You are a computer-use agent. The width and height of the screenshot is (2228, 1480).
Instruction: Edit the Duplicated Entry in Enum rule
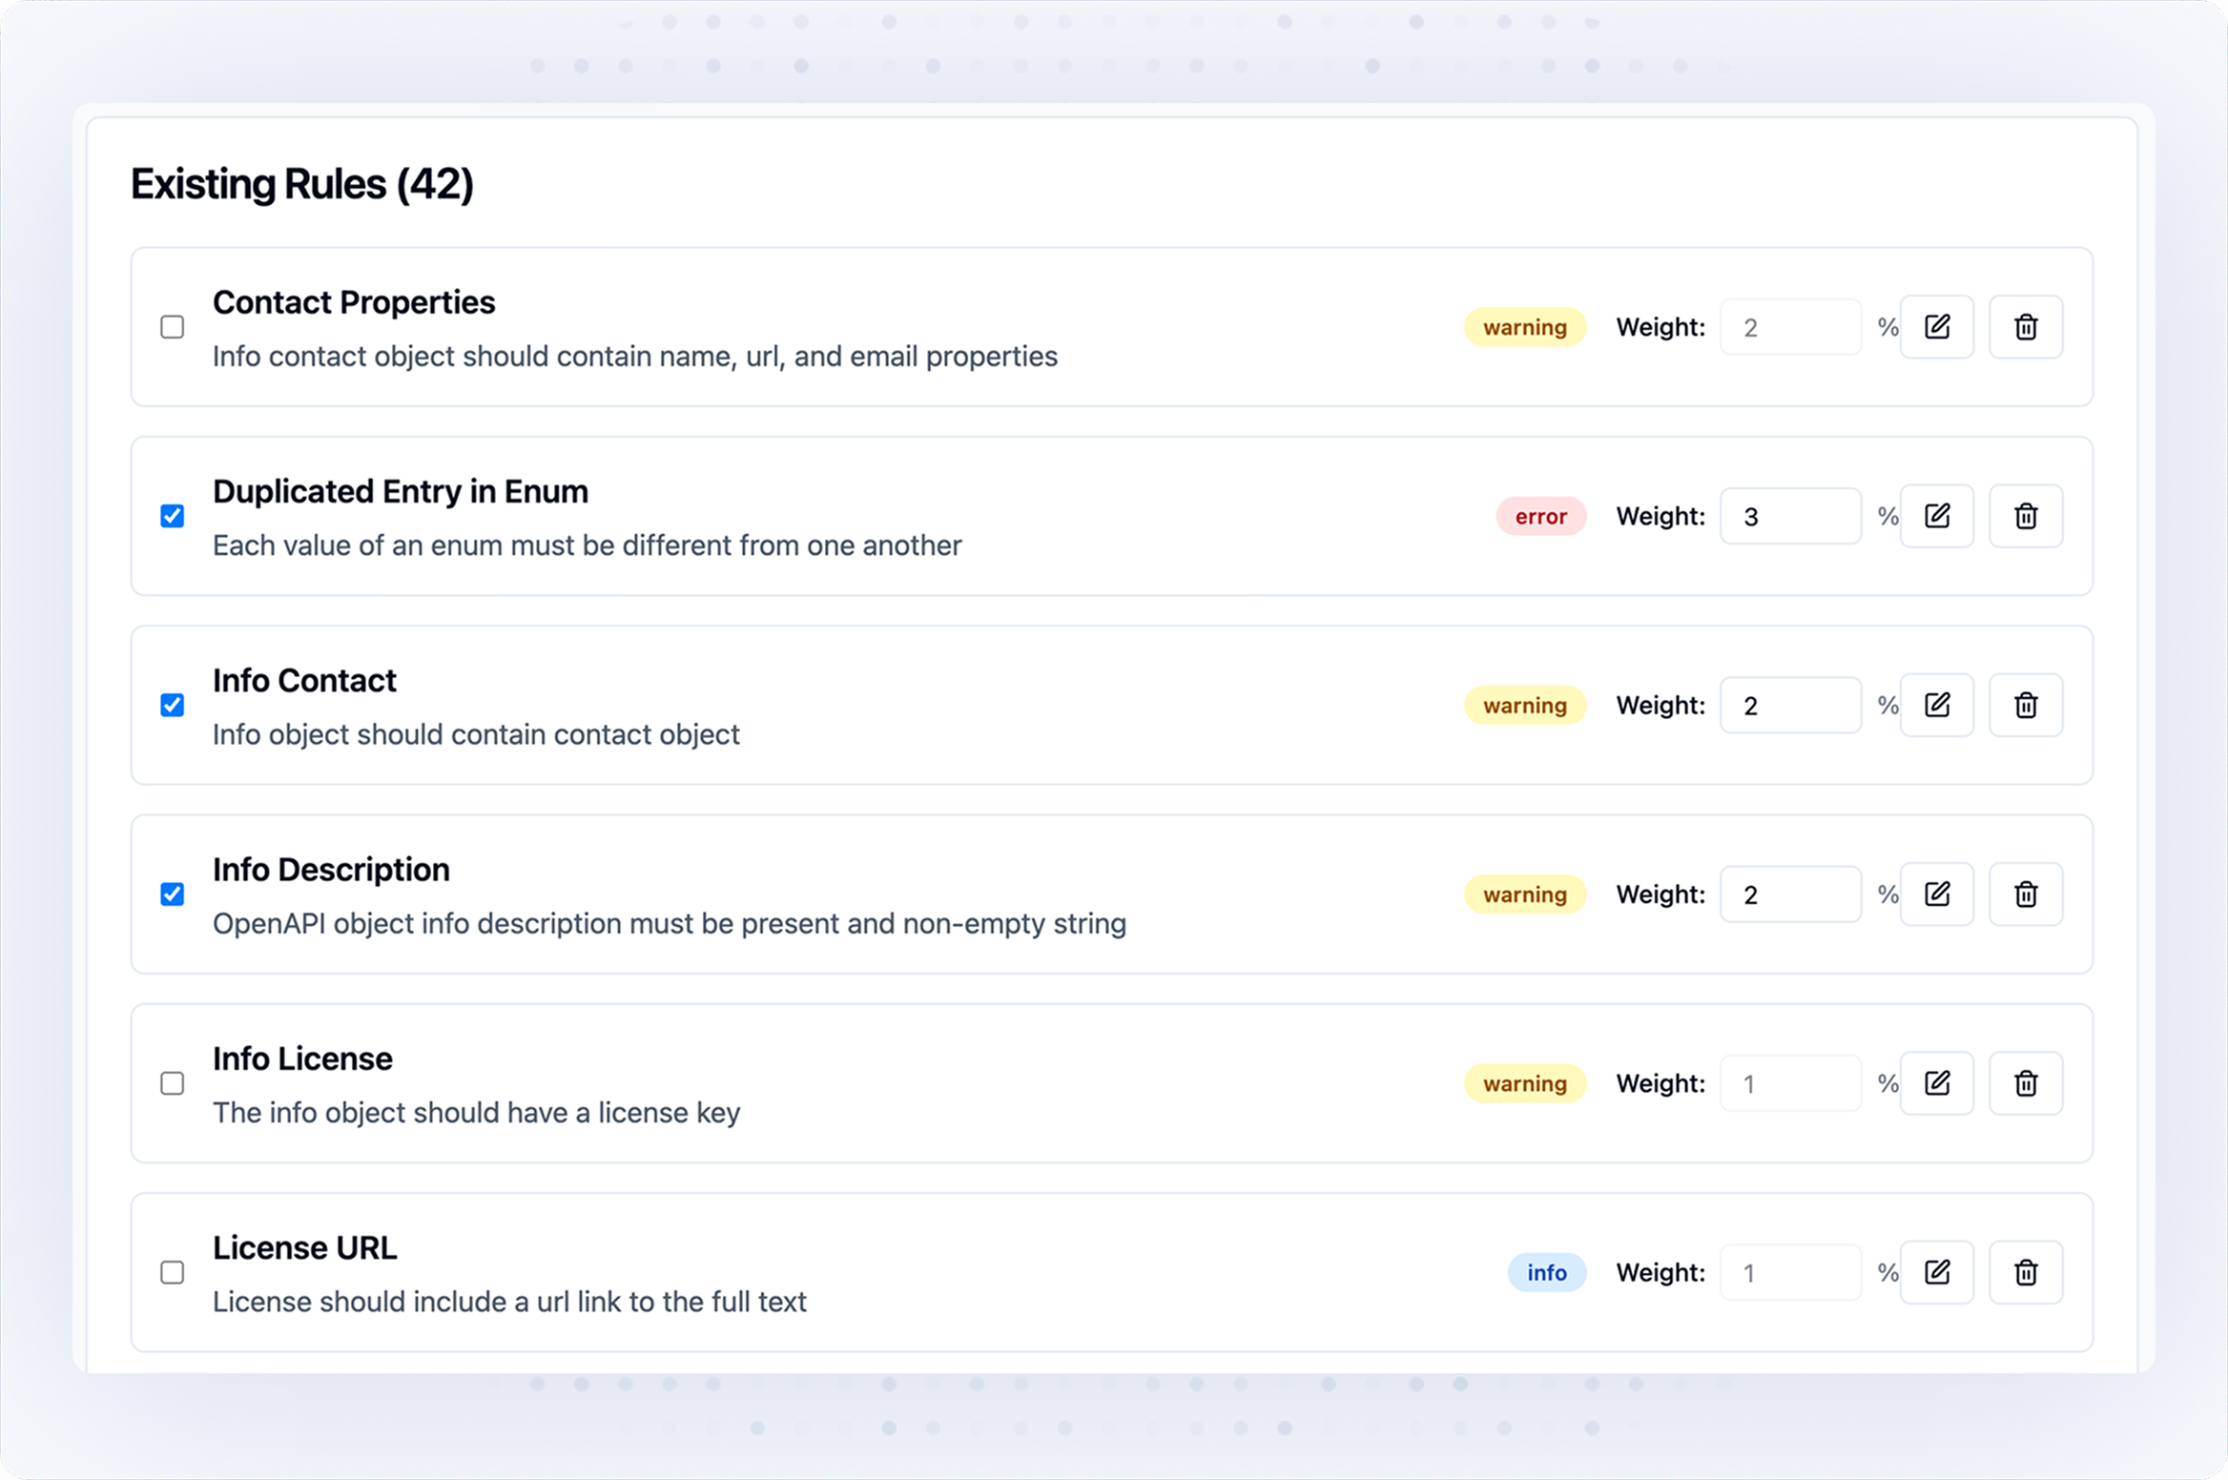pos(1936,516)
